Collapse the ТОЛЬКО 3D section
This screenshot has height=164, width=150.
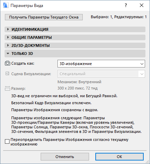point(75,54)
